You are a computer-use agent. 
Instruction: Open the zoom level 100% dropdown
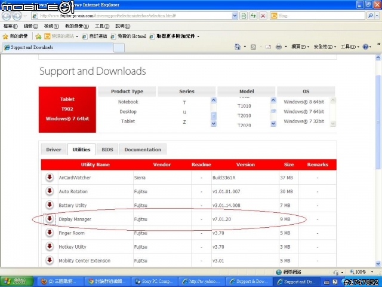(372, 272)
